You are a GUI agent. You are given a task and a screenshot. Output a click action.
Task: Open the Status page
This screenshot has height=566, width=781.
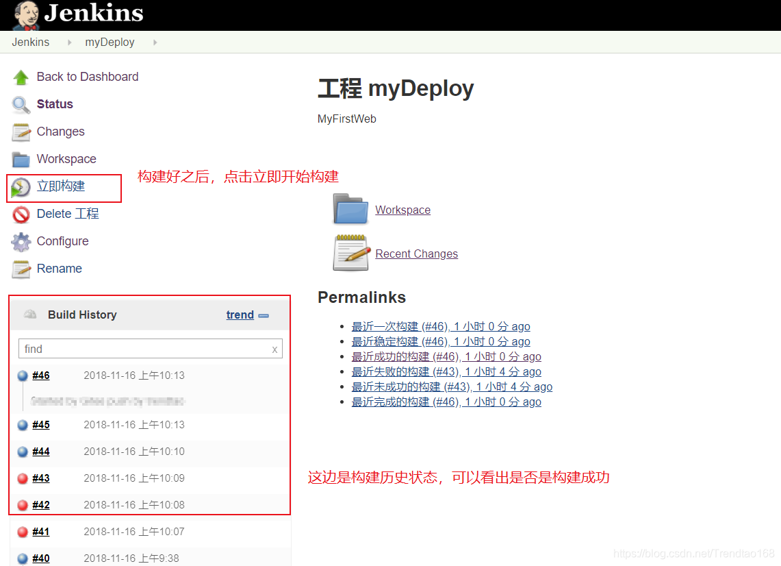(55, 104)
